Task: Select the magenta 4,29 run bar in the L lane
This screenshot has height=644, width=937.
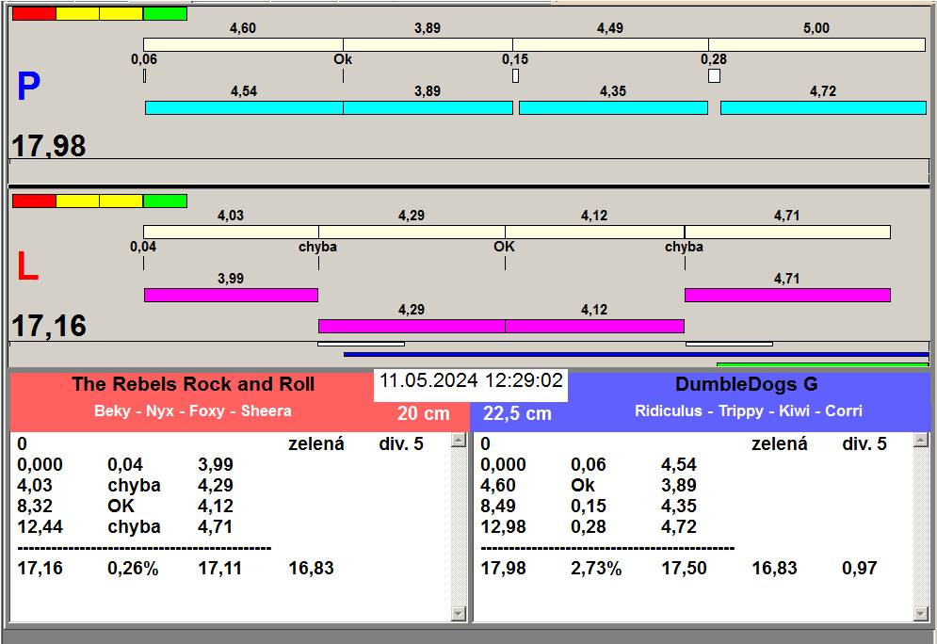Action: pos(412,326)
